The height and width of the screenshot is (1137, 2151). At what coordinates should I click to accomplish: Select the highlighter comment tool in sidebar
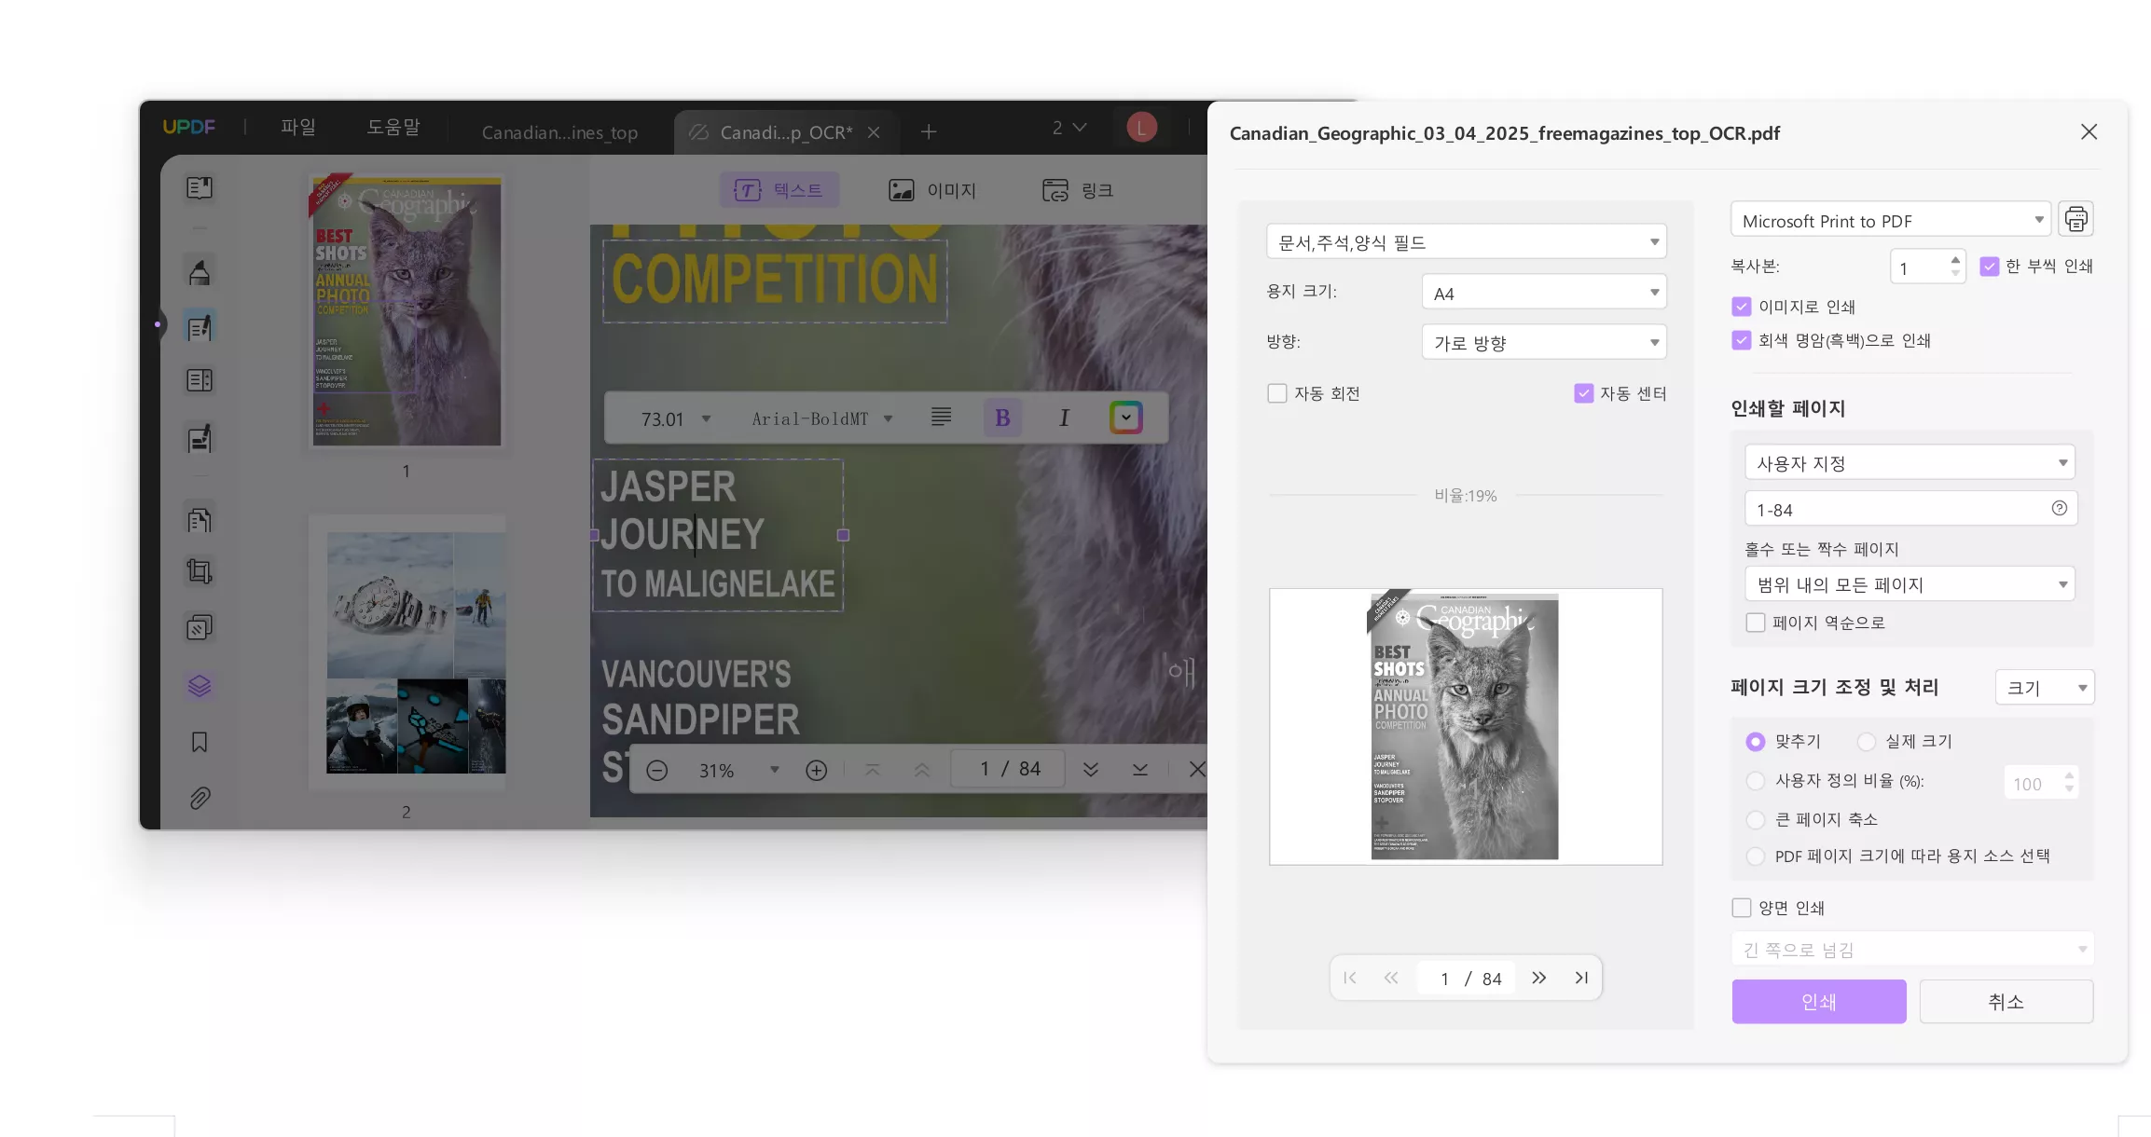(200, 272)
